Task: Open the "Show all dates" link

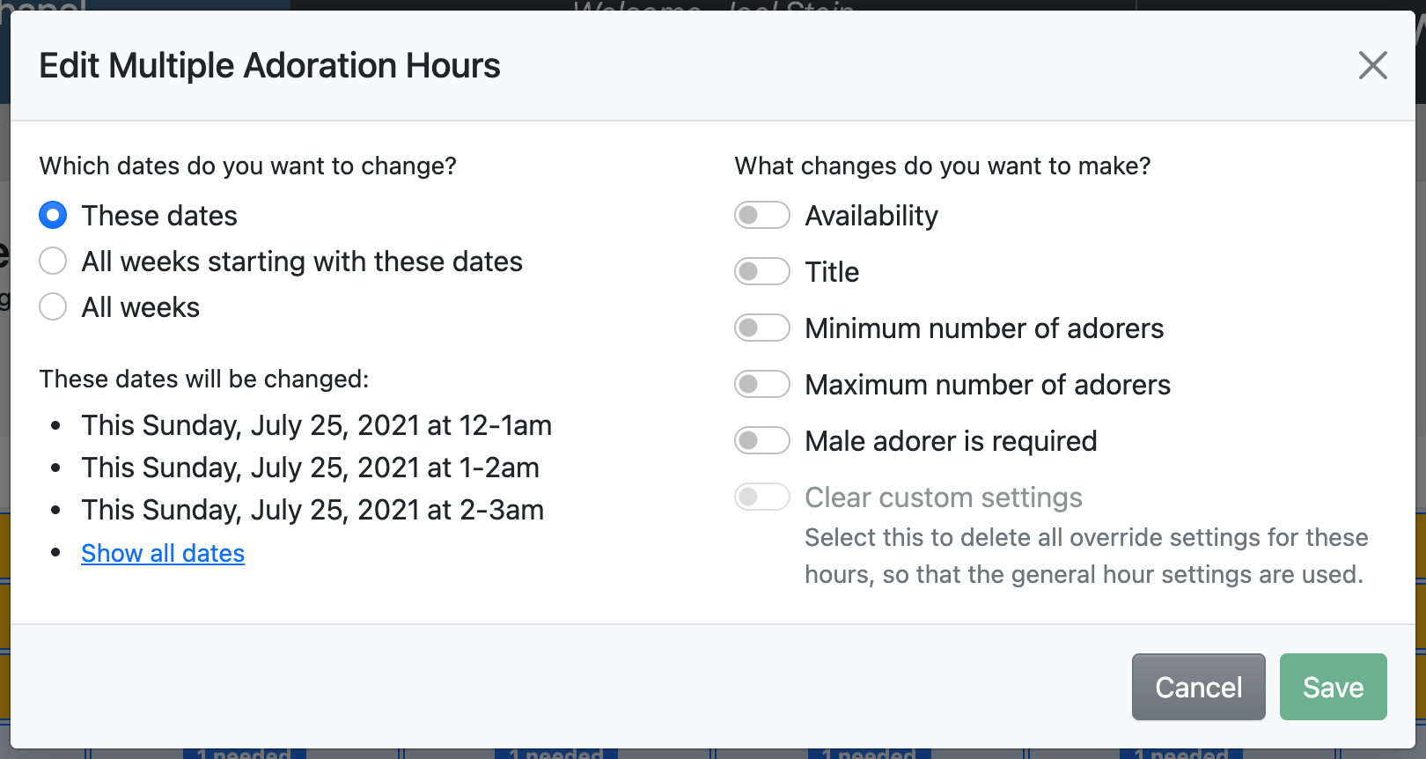Action: [x=163, y=553]
